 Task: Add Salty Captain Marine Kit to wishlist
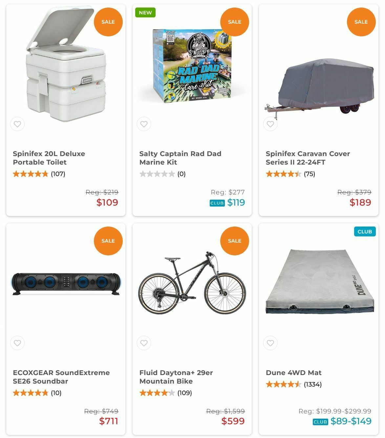[x=144, y=124]
